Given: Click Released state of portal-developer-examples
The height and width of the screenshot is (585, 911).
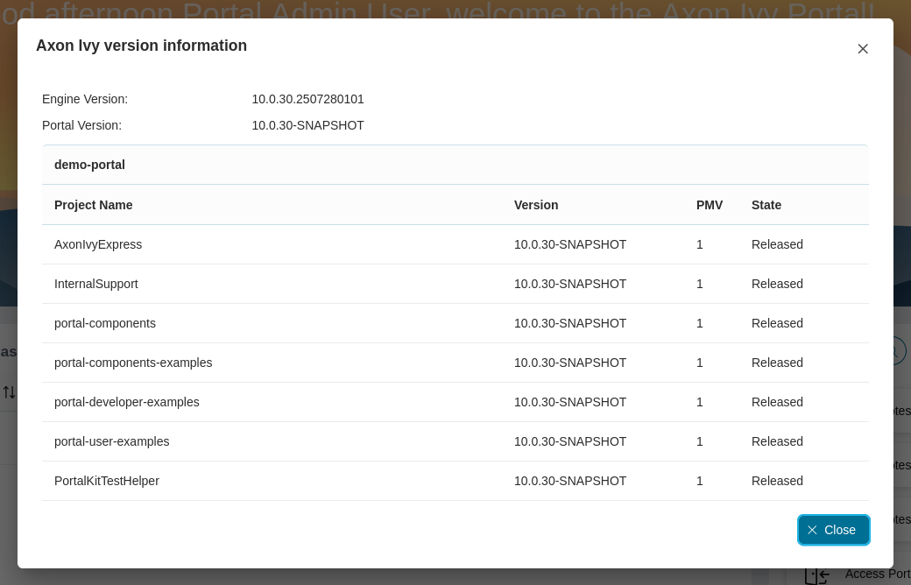Looking at the screenshot, I should click(x=777, y=402).
